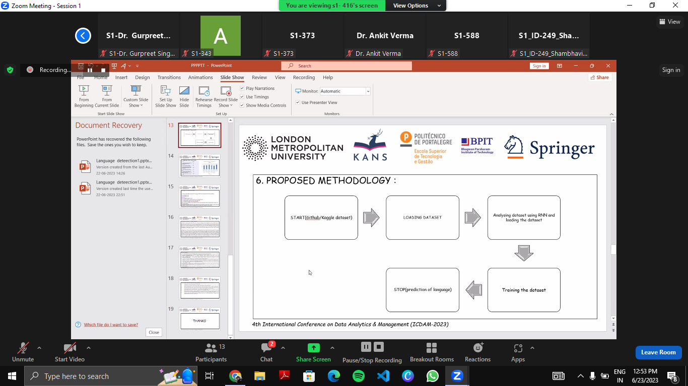Click the green Share Screen button
Screen dimensions: 688x386
pyautogui.click(x=313, y=352)
